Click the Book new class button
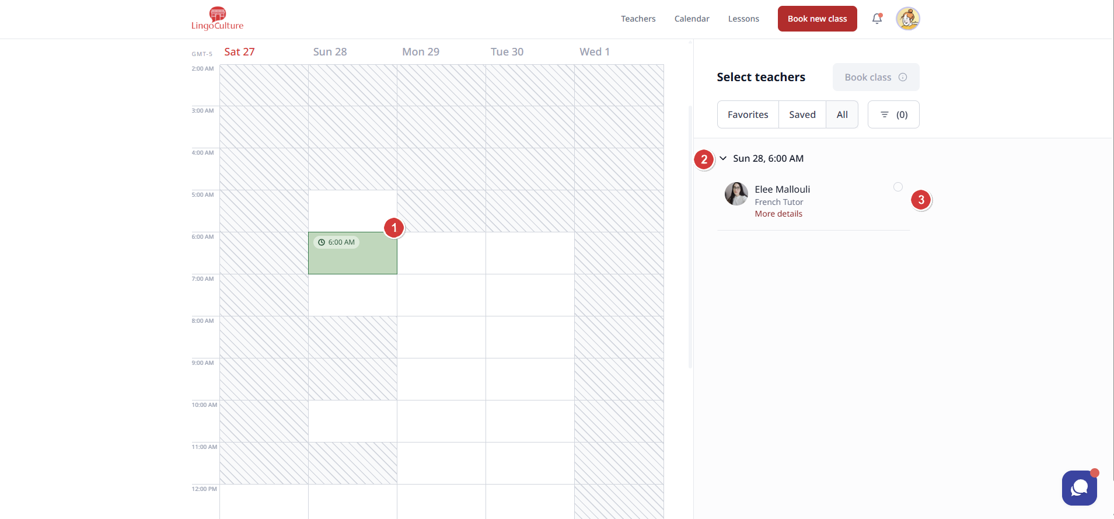The image size is (1114, 519). (x=817, y=19)
